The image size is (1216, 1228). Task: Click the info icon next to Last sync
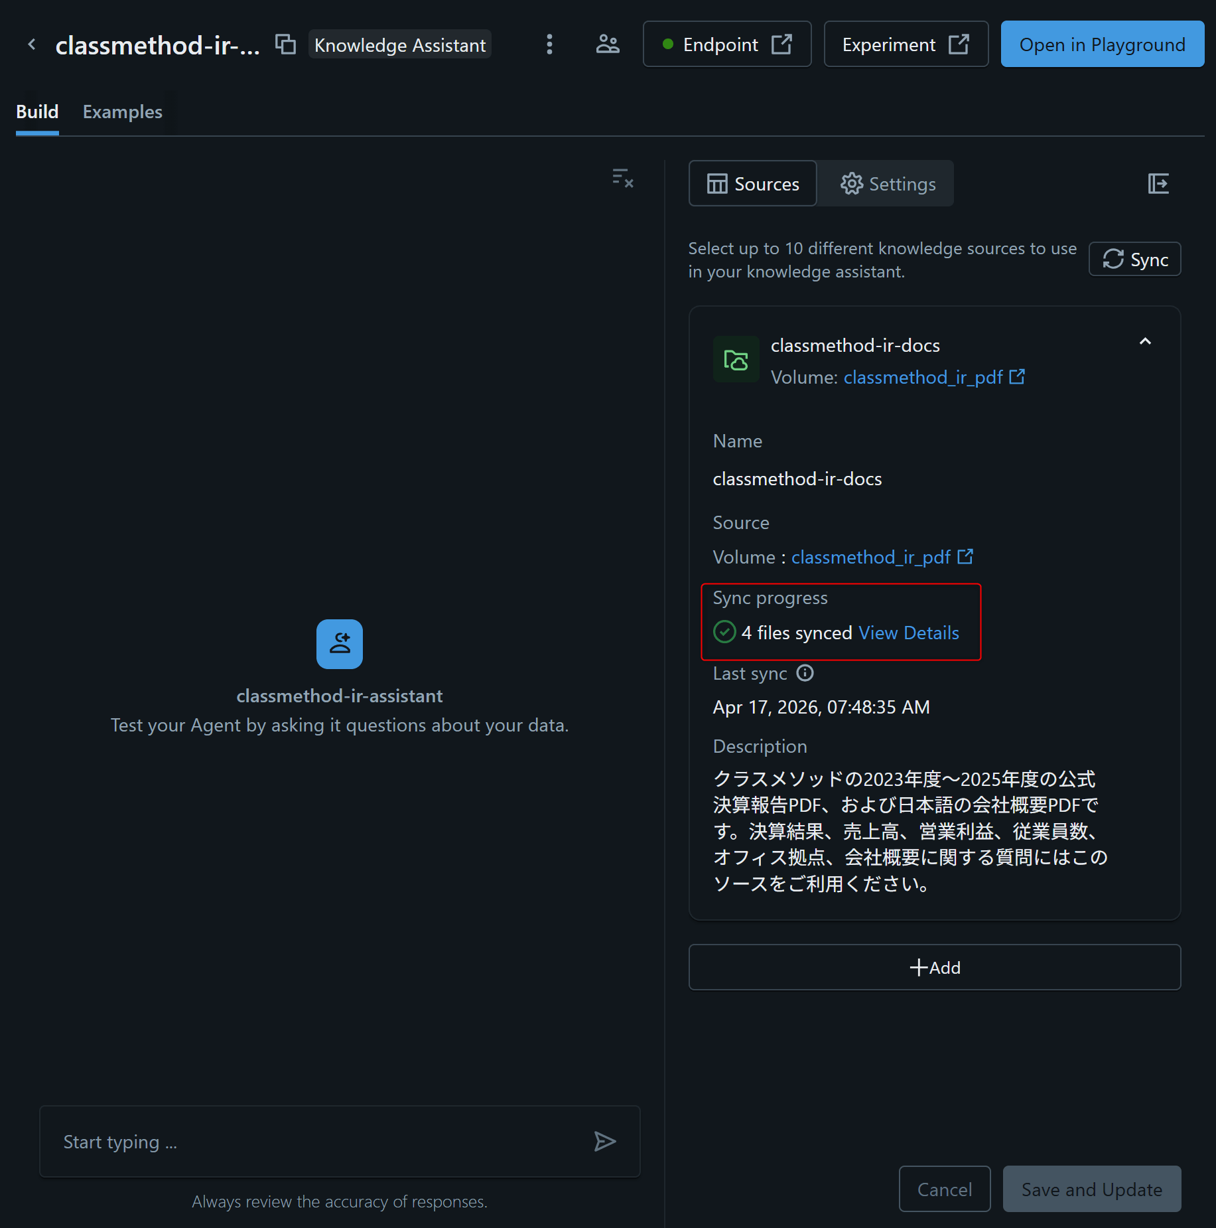coord(805,673)
